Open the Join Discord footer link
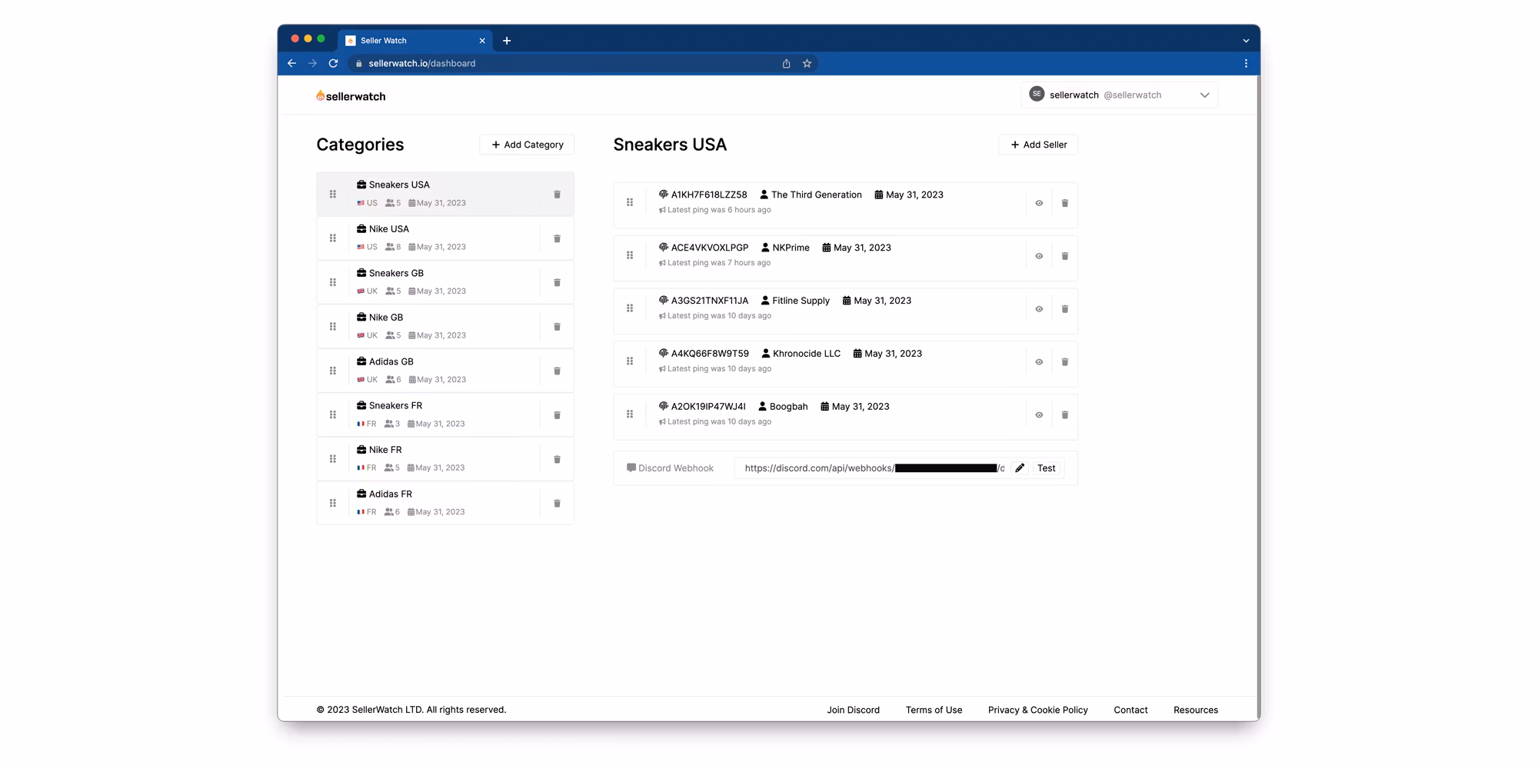 pos(853,710)
